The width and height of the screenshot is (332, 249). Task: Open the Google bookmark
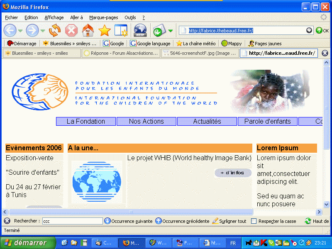(113, 44)
